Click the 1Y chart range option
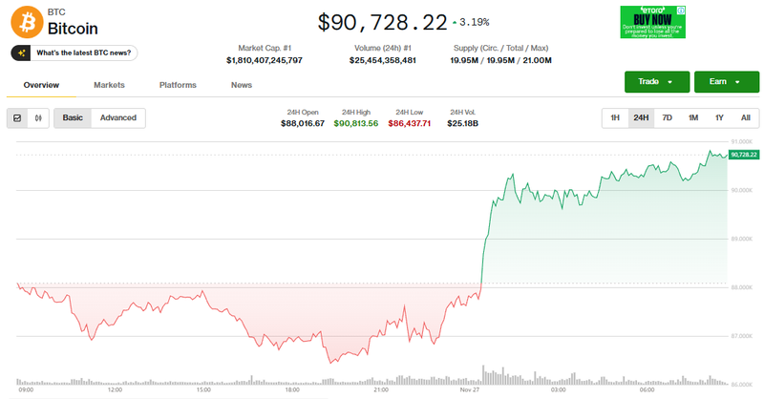764x399 pixels. coord(719,118)
